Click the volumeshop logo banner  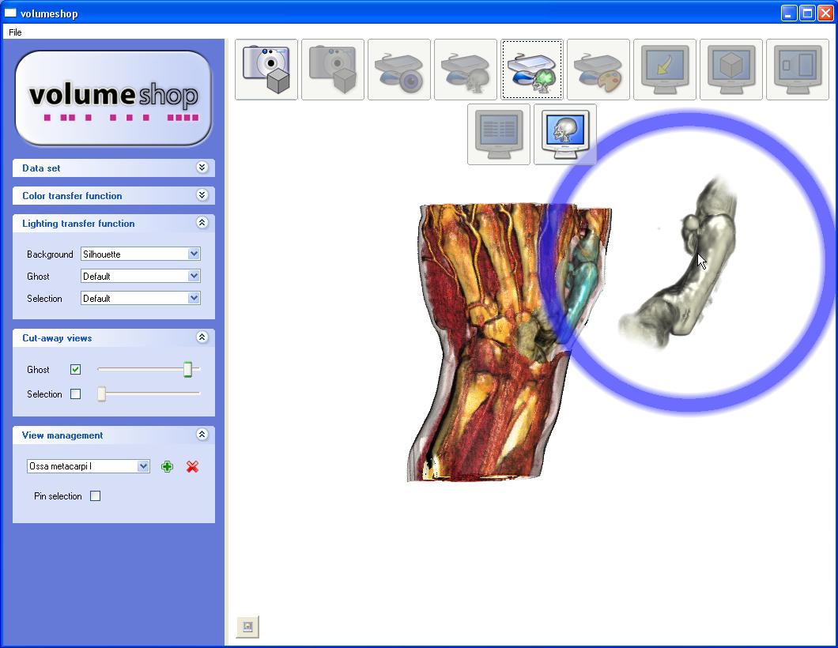click(113, 98)
